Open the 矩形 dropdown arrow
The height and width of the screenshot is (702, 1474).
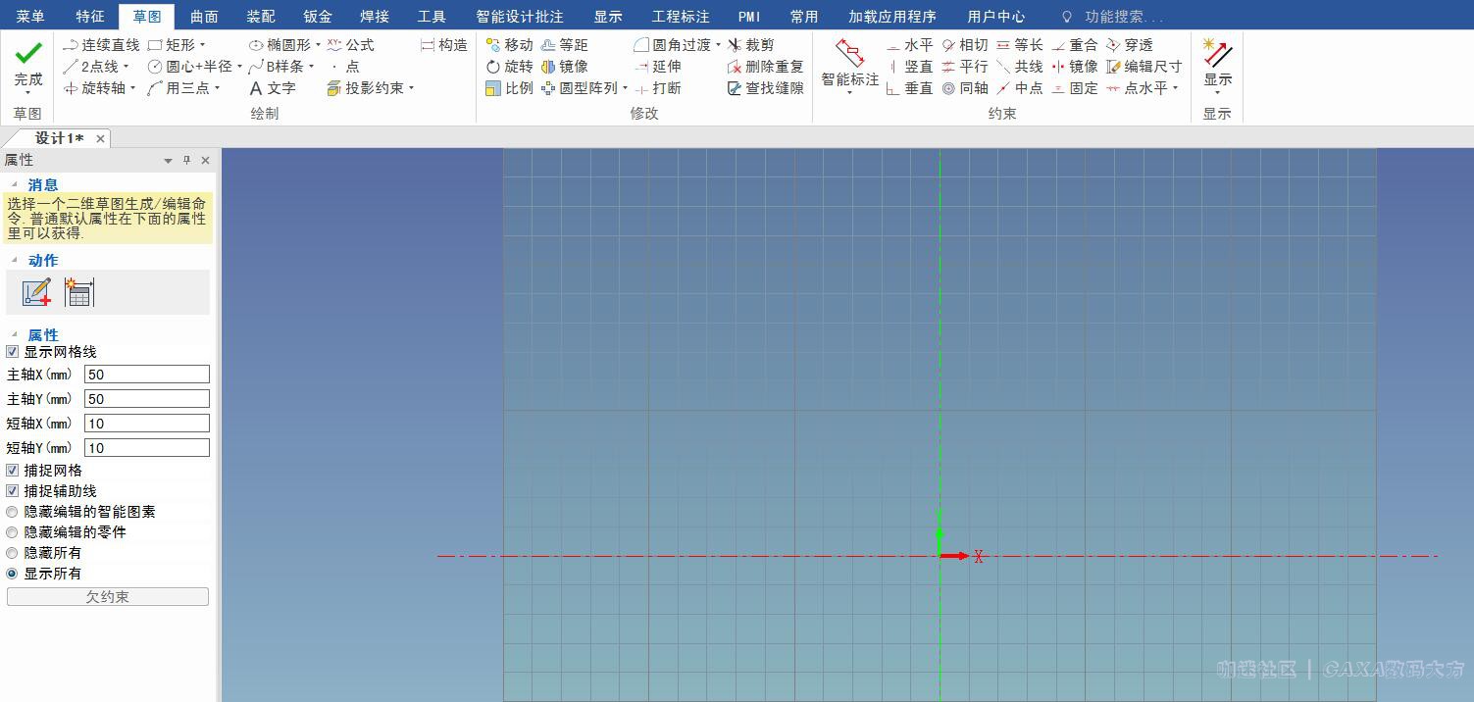pyautogui.click(x=203, y=45)
